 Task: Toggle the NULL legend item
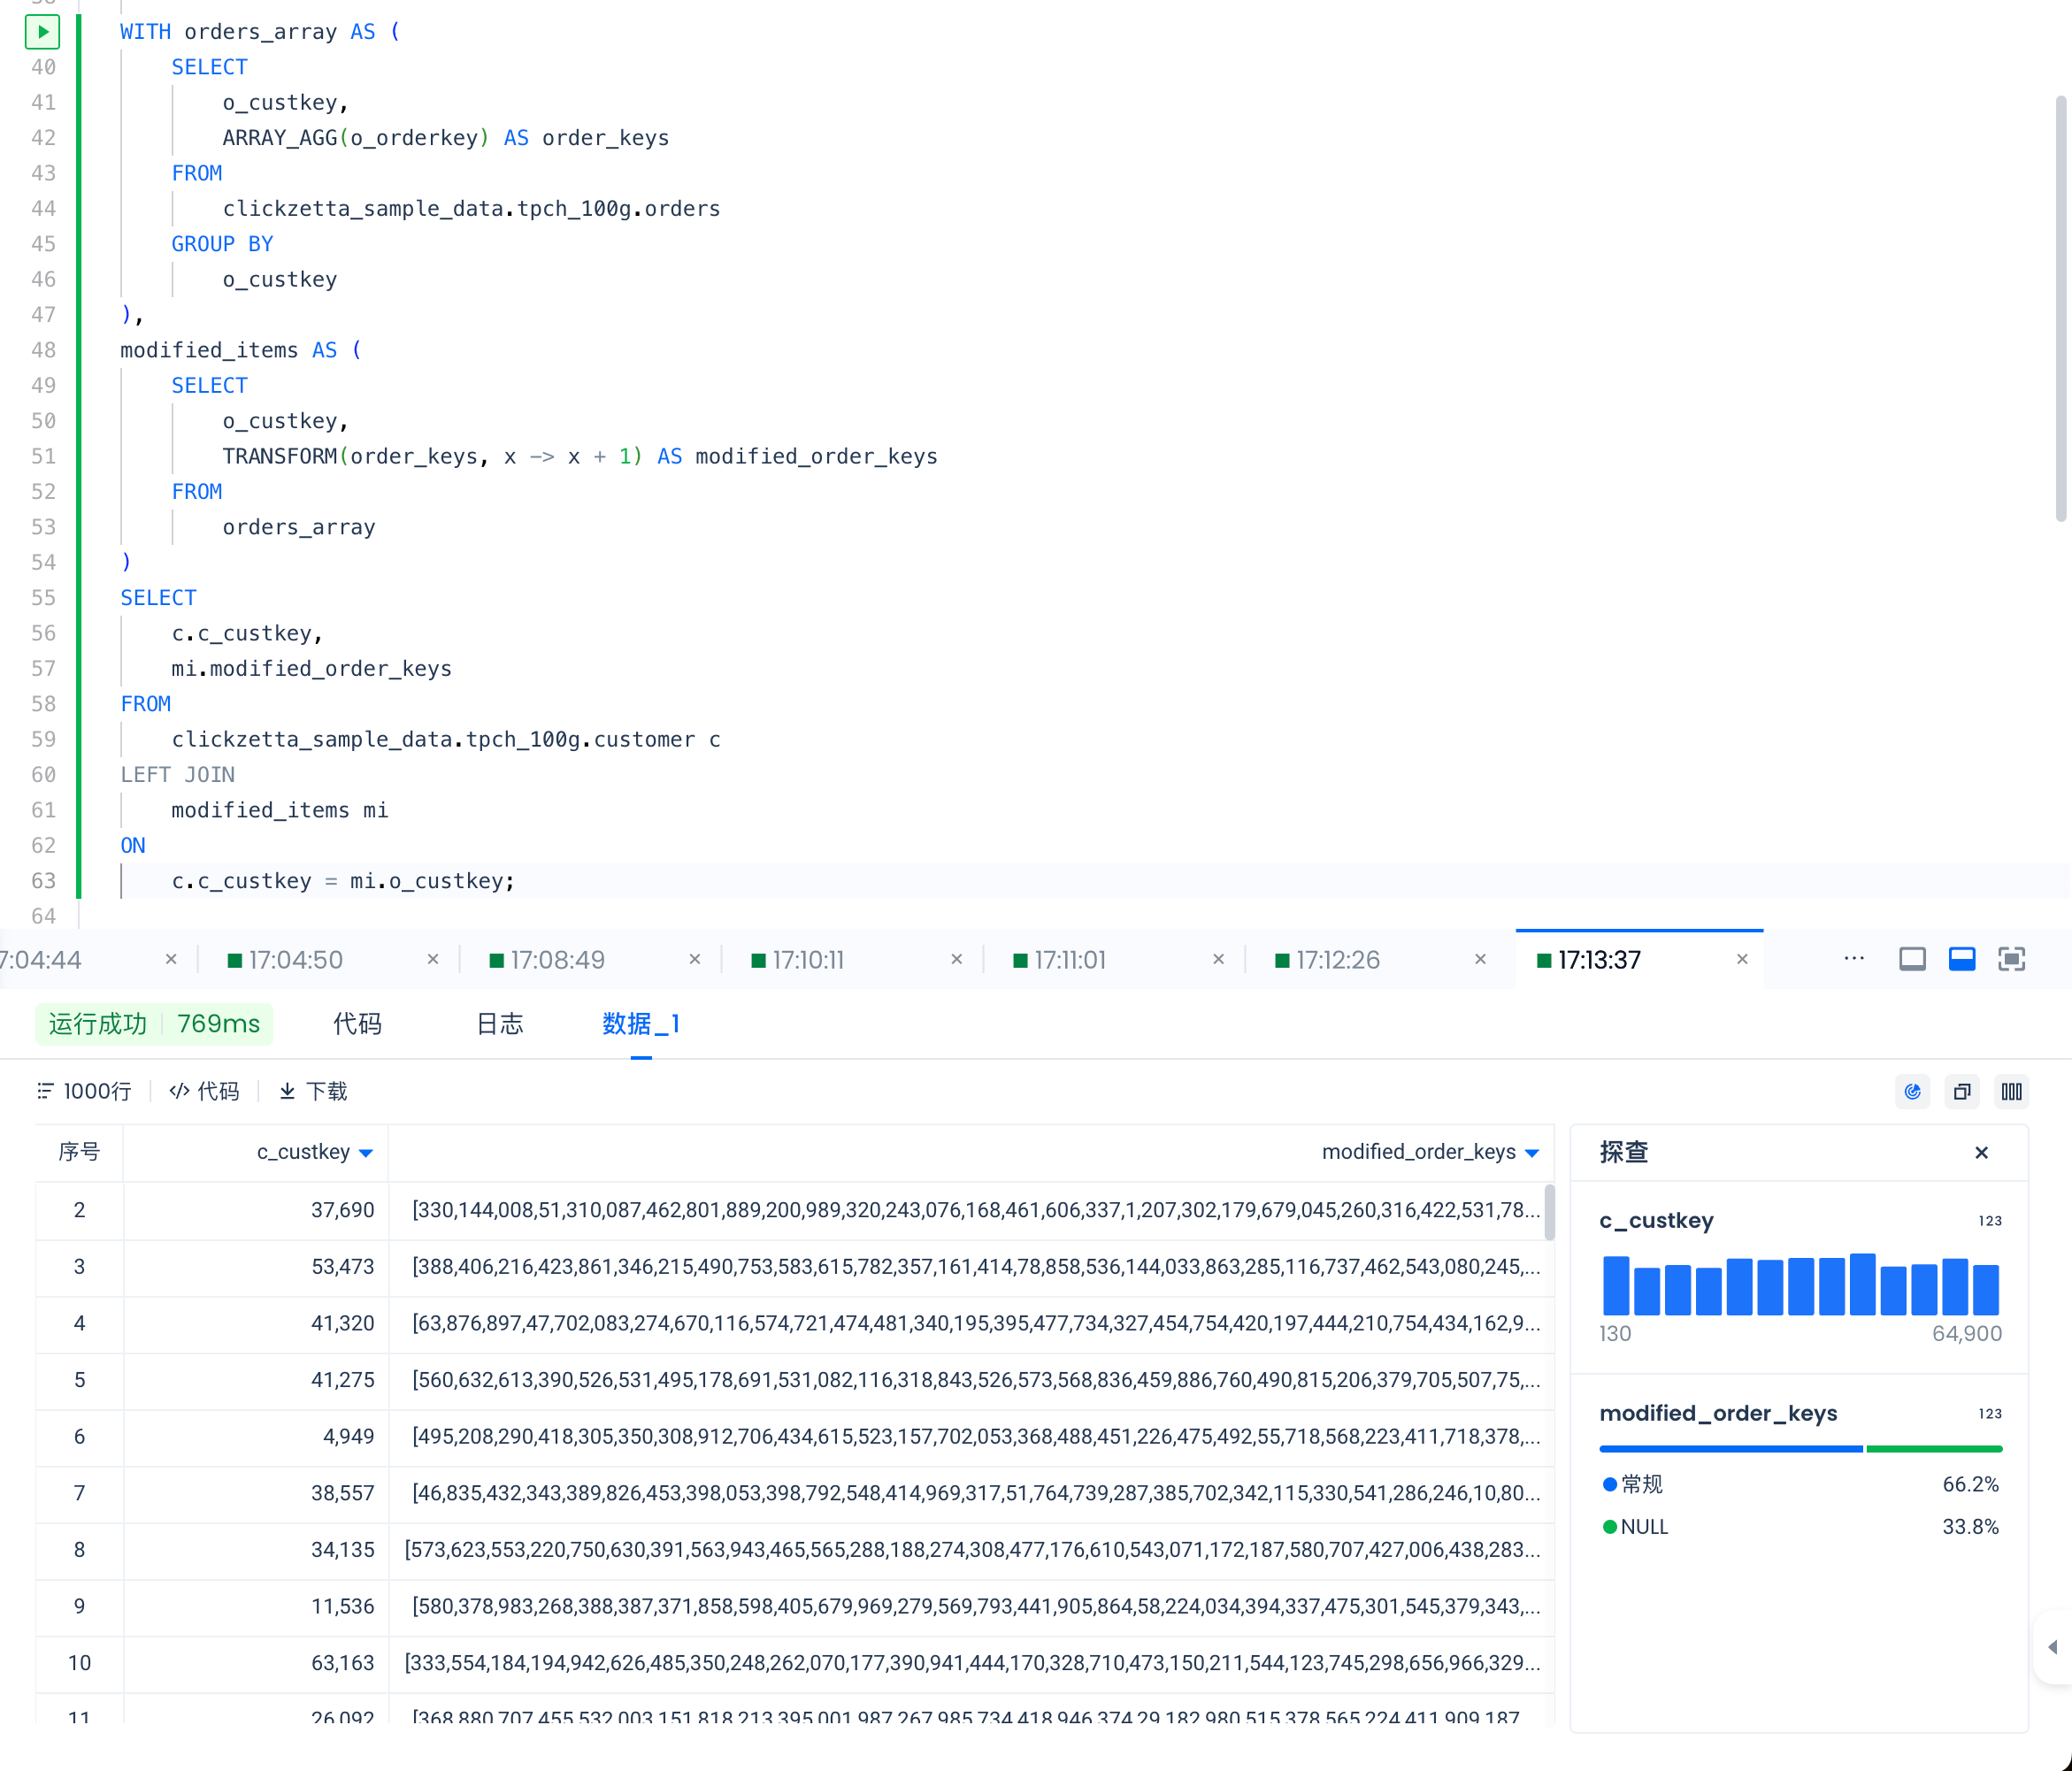click(x=1643, y=1527)
